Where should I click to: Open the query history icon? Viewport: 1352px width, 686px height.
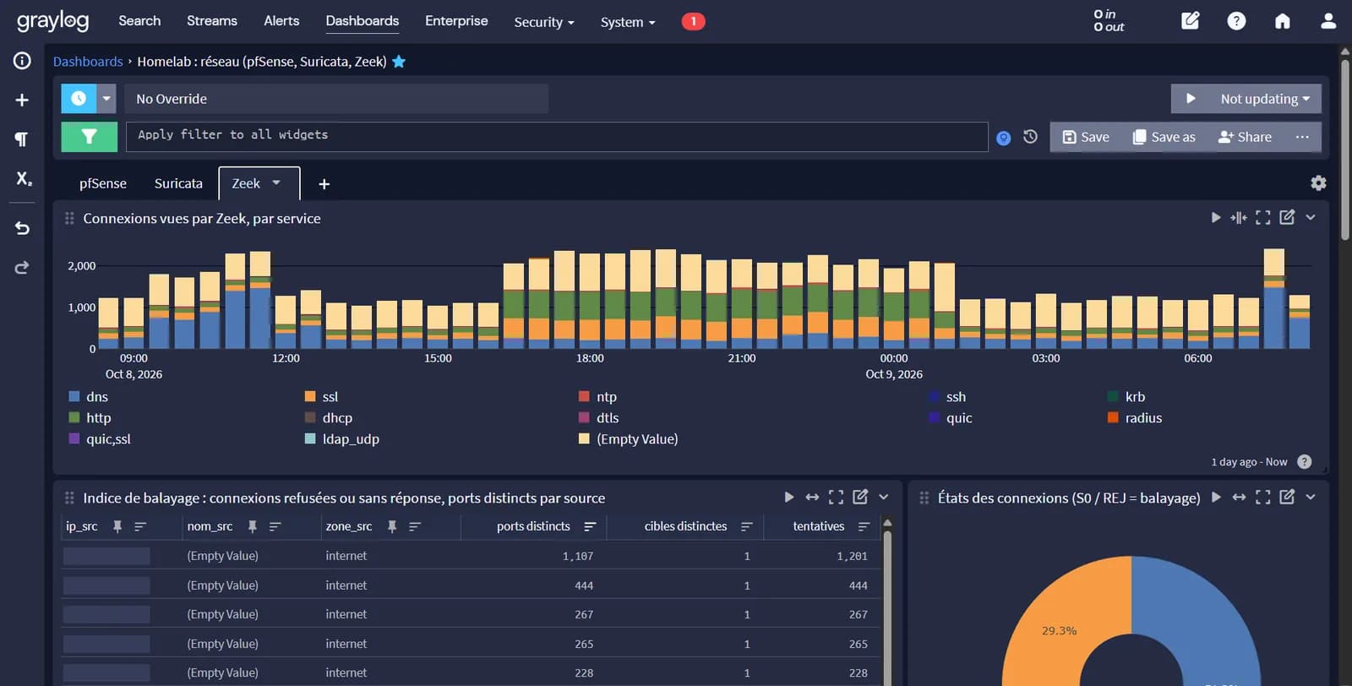pyautogui.click(x=1030, y=137)
